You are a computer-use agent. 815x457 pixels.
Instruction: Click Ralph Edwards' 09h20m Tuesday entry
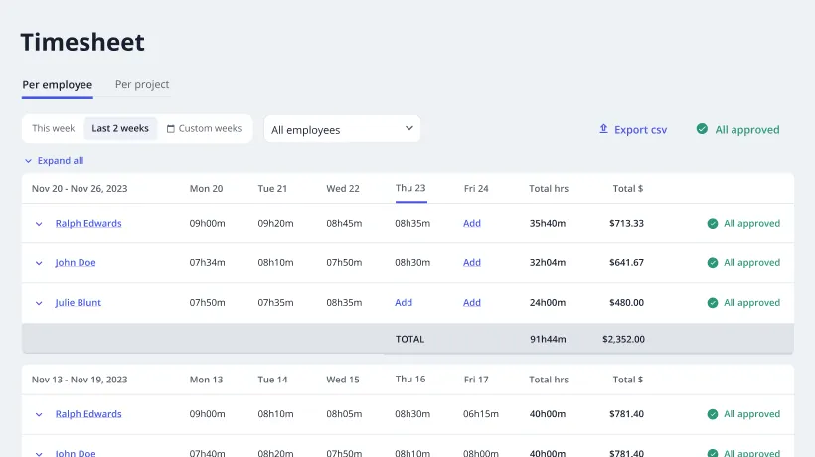tap(275, 223)
